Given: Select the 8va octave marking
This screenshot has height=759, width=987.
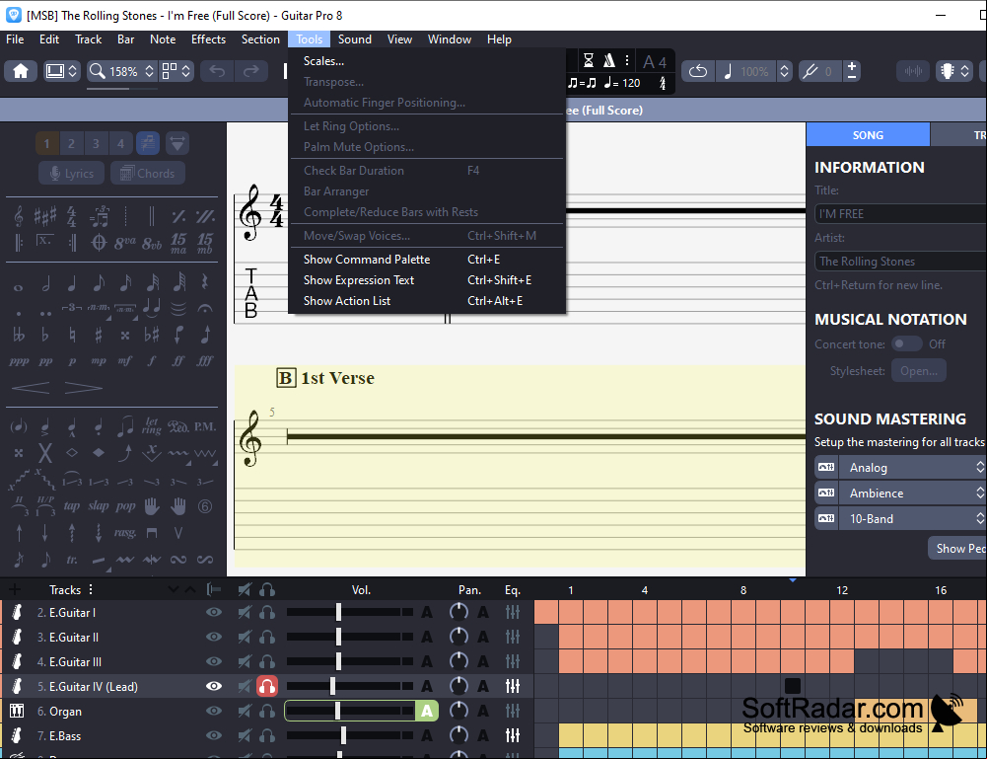Looking at the screenshot, I should coord(124,243).
